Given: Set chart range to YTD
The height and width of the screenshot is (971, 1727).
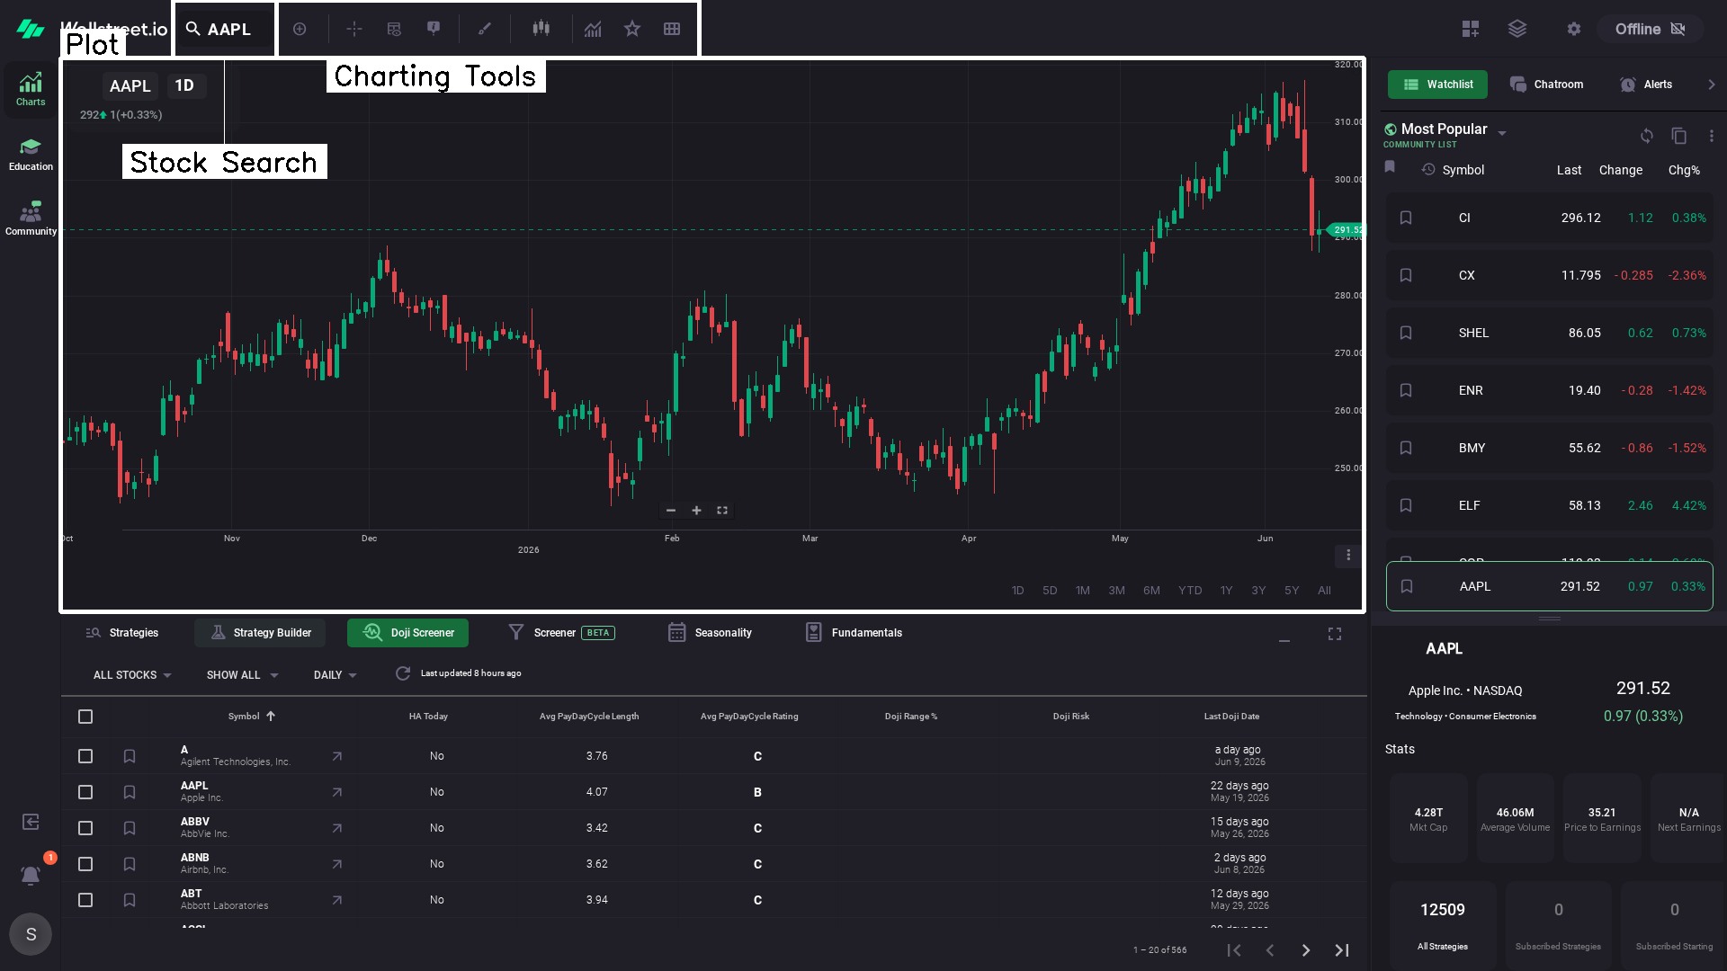Looking at the screenshot, I should [1190, 591].
